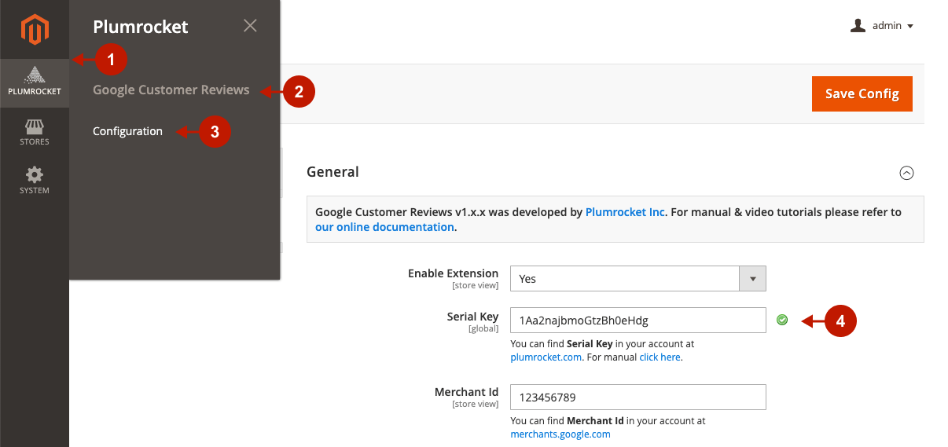Click the Google Customer Reviews heading

(x=171, y=90)
